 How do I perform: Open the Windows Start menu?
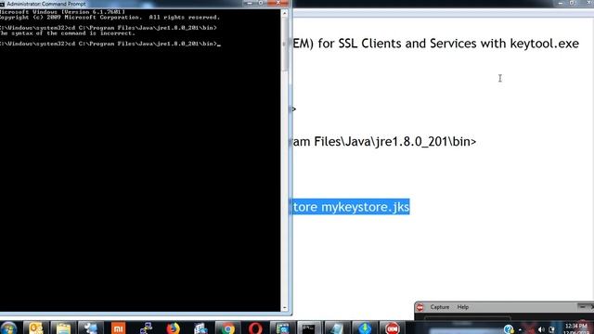click(8, 328)
